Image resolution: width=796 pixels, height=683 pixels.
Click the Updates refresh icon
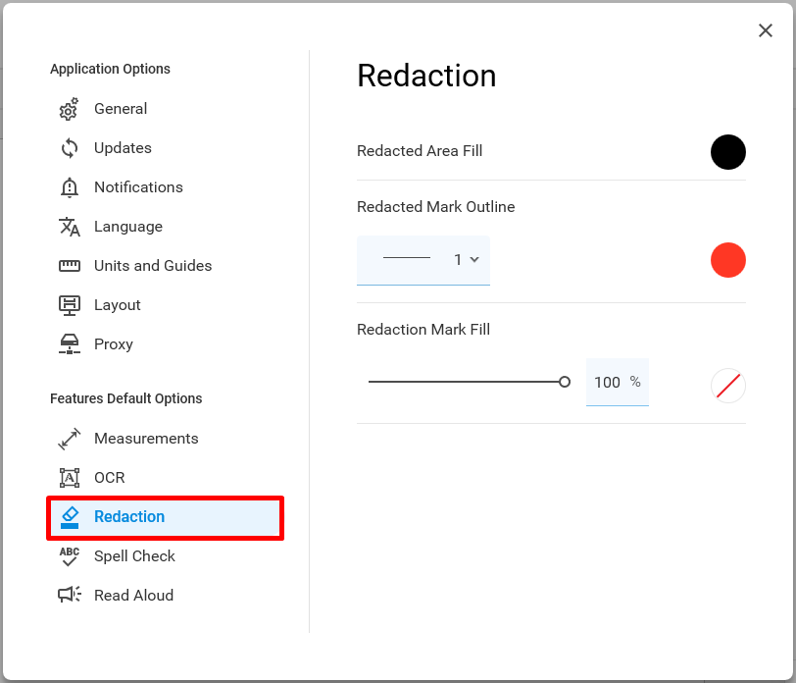pos(69,148)
